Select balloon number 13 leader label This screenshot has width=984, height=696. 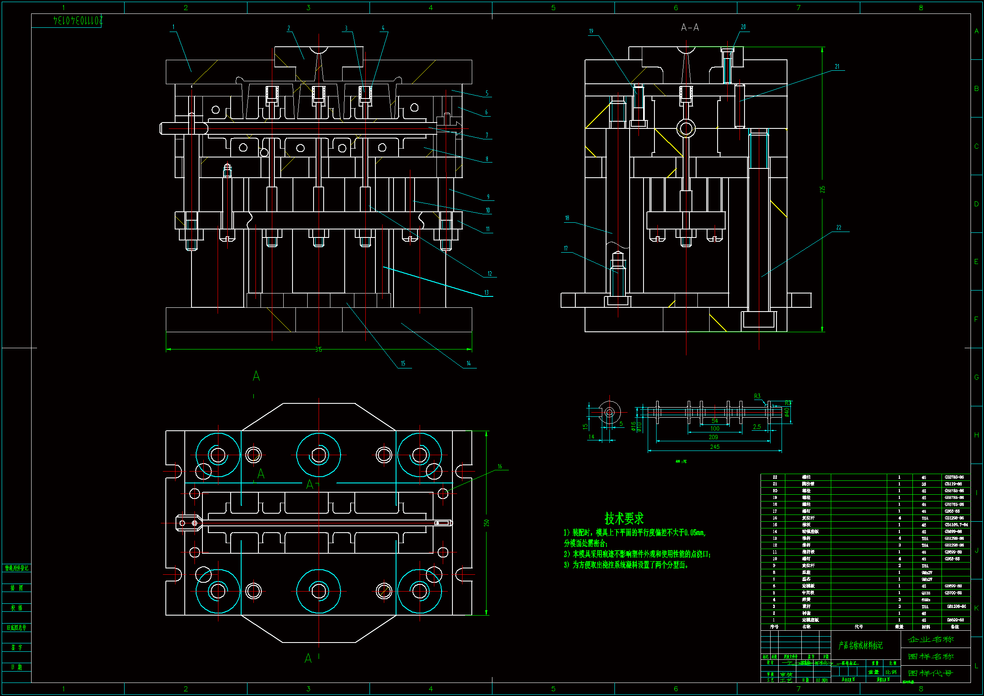pos(487,293)
